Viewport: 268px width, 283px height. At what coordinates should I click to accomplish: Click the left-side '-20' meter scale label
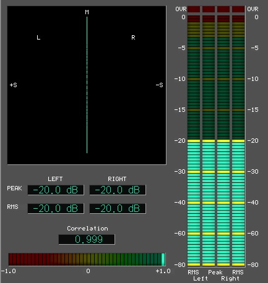tap(180, 141)
